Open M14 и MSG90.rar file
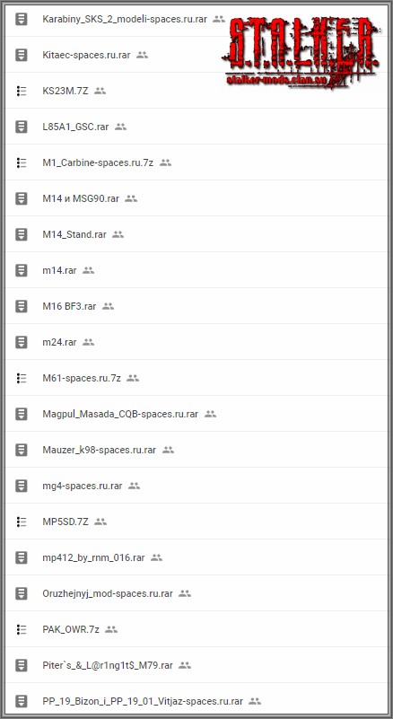393x719 pixels. point(81,198)
